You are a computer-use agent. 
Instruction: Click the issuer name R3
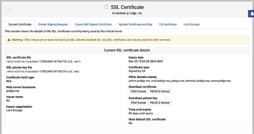(8, 100)
